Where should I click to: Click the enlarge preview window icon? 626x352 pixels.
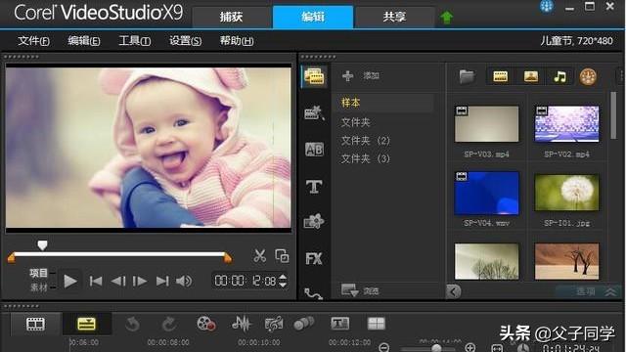click(282, 256)
